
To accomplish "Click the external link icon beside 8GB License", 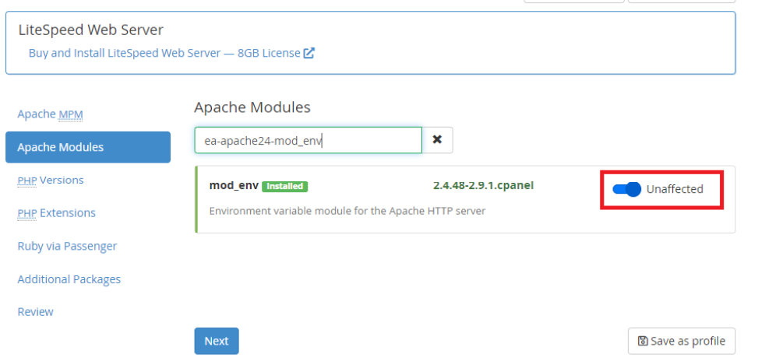I will (309, 53).
